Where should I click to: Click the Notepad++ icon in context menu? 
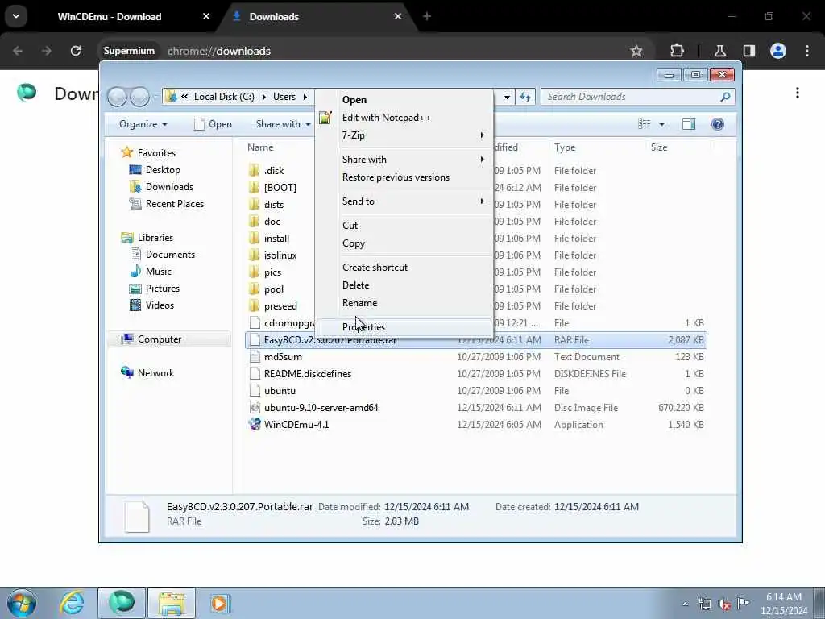point(325,118)
